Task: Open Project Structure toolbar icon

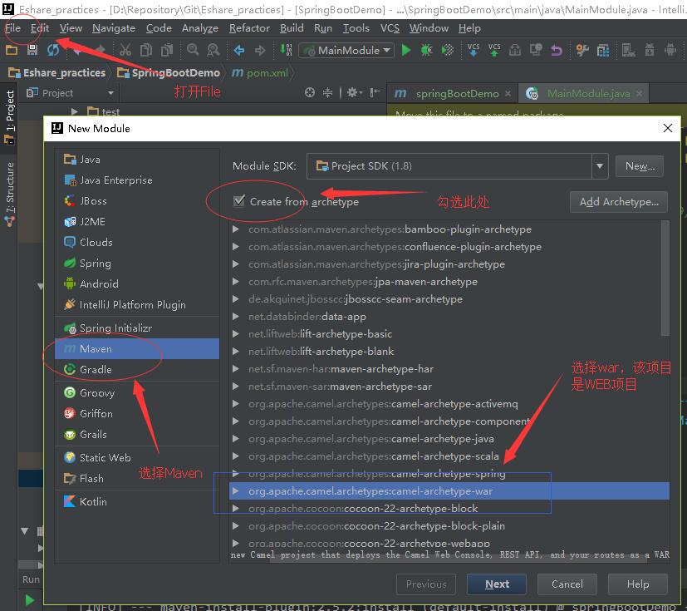Action: pyautogui.click(x=603, y=50)
